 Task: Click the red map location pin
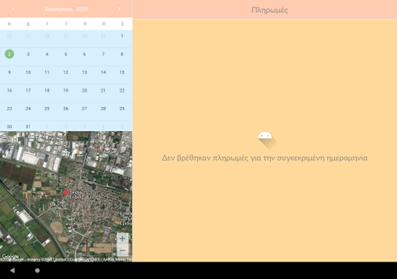[66, 192]
